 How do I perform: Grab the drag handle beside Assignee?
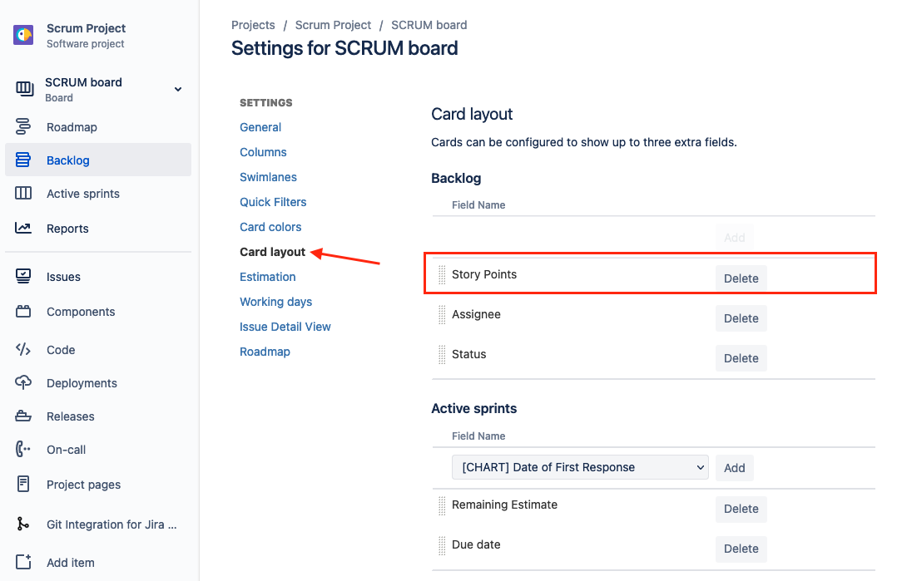[442, 315]
